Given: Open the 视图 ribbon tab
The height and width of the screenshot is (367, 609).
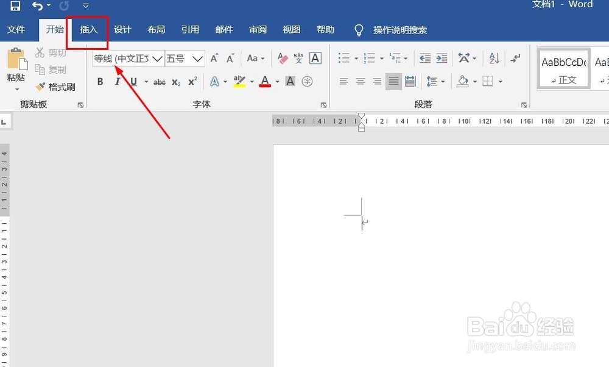Looking at the screenshot, I should (291, 29).
